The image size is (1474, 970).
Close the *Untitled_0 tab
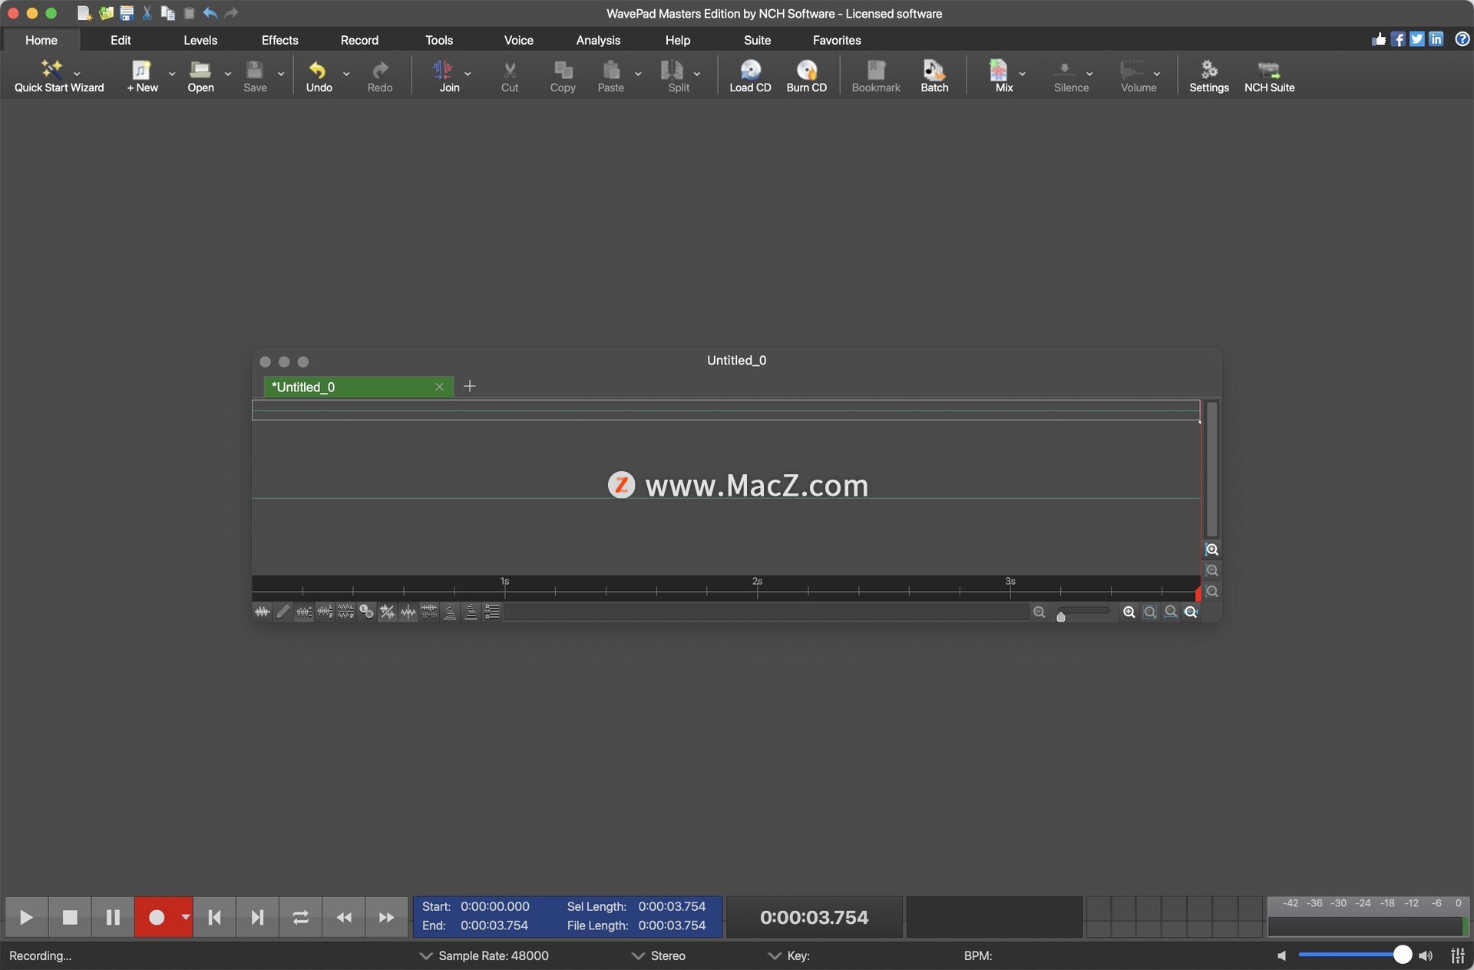click(439, 387)
